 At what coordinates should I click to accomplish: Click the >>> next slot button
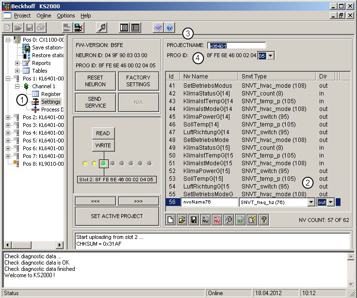click(x=138, y=201)
